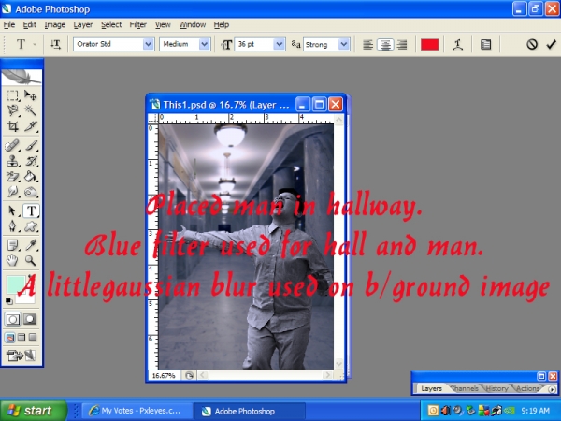Select the Custom Shape tool
The width and height of the screenshot is (561, 421).
[31, 226]
